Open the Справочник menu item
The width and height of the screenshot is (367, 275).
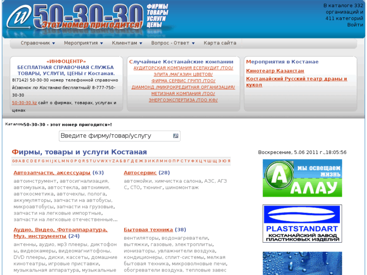click(x=35, y=43)
